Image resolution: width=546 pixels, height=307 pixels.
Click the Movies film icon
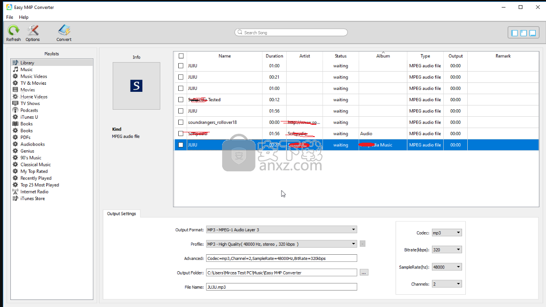pyautogui.click(x=15, y=90)
